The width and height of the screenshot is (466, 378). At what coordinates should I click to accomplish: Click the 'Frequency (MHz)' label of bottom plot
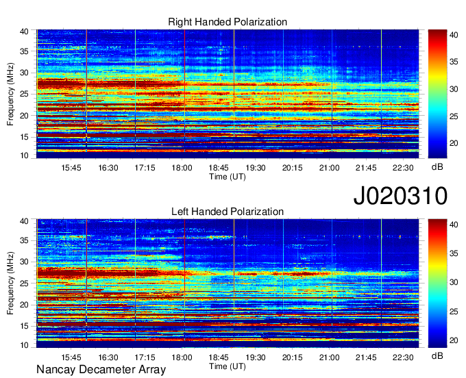pyautogui.click(x=10, y=283)
